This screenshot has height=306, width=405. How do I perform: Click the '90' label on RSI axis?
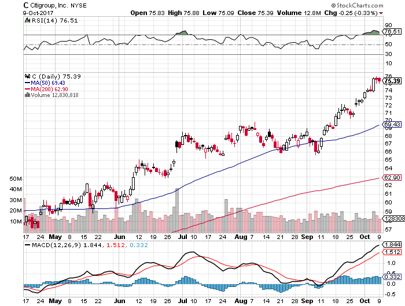pyautogui.click(x=388, y=25)
